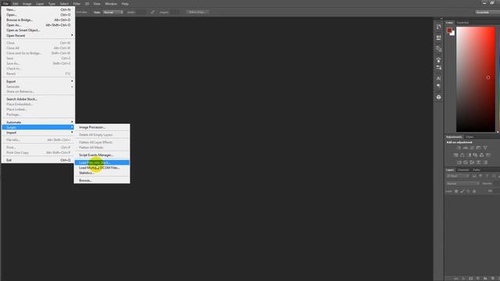Open the History panel icon in dock
This screenshot has height=281, width=500.
tap(439, 27)
